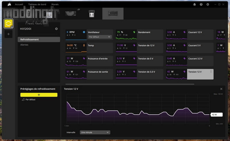Open the notifications bell

click(x=195, y=4)
